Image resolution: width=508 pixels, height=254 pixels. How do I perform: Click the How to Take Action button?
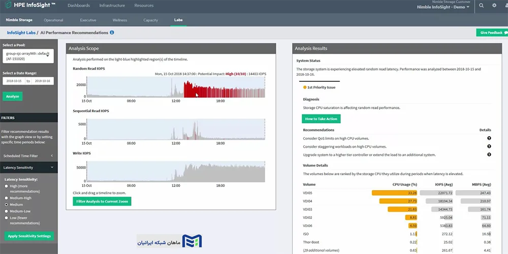click(321, 119)
